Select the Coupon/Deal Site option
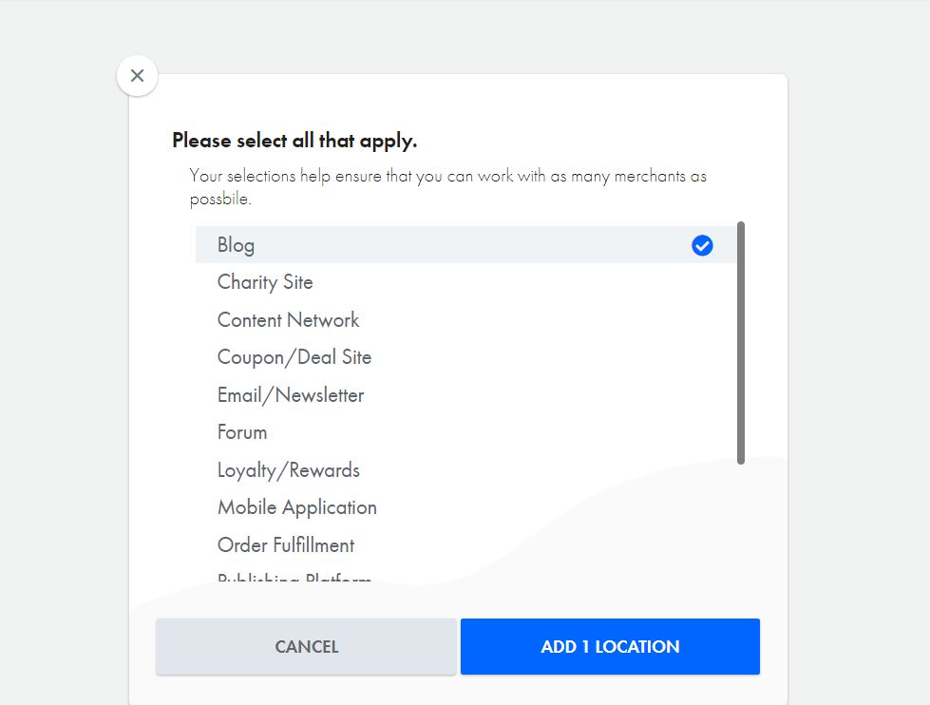This screenshot has height=705, width=930. coord(294,357)
